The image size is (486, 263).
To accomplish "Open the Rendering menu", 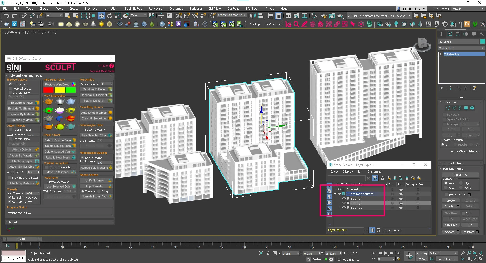I will (x=156, y=9).
